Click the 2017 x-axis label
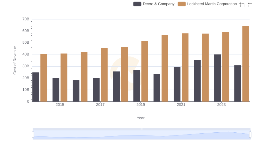This screenshot has width=256, height=147. click(x=100, y=105)
